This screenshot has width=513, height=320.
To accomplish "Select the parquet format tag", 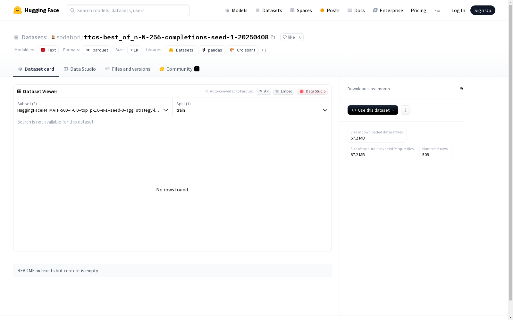I will [x=97, y=50].
